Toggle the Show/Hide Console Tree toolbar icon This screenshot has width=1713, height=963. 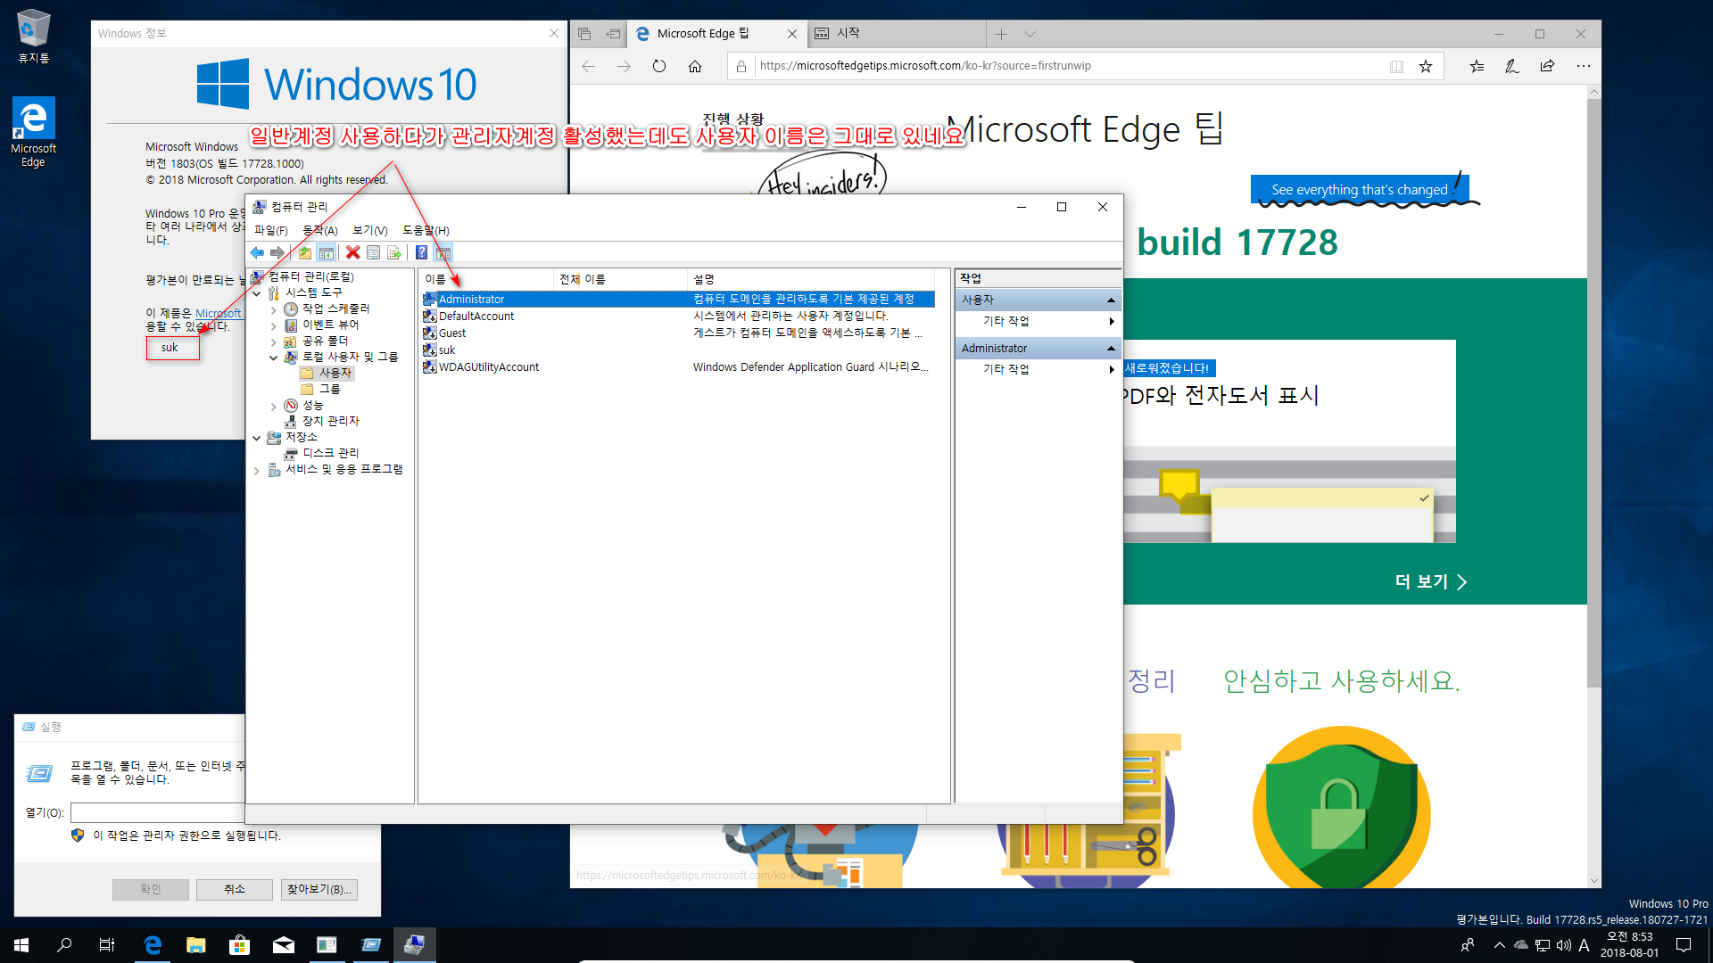[x=327, y=253]
